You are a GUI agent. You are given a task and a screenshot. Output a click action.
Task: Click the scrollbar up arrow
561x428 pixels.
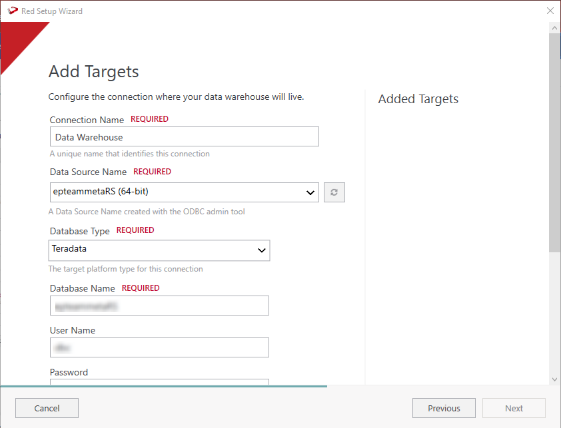(554, 28)
